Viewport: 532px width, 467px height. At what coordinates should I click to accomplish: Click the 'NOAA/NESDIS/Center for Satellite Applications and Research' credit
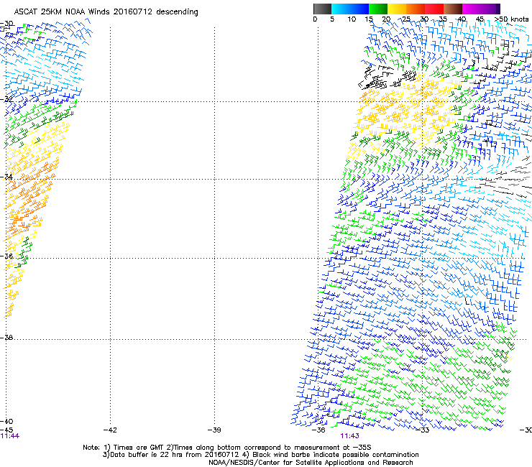tap(311, 463)
